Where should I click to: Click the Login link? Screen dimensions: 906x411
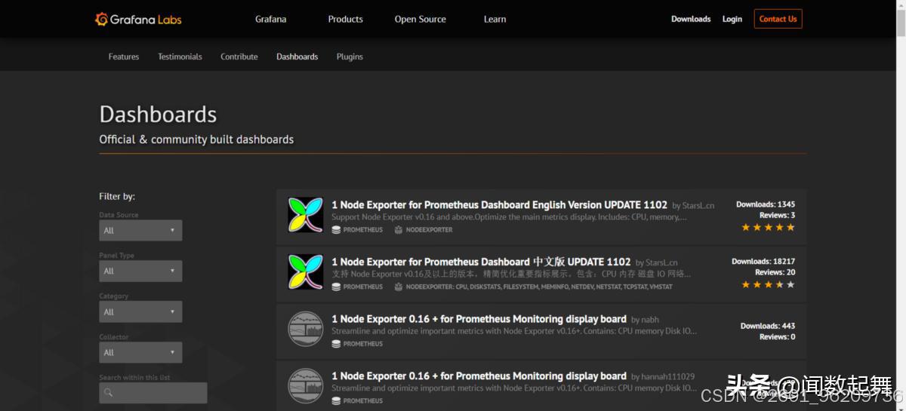click(x=732, y=19)
